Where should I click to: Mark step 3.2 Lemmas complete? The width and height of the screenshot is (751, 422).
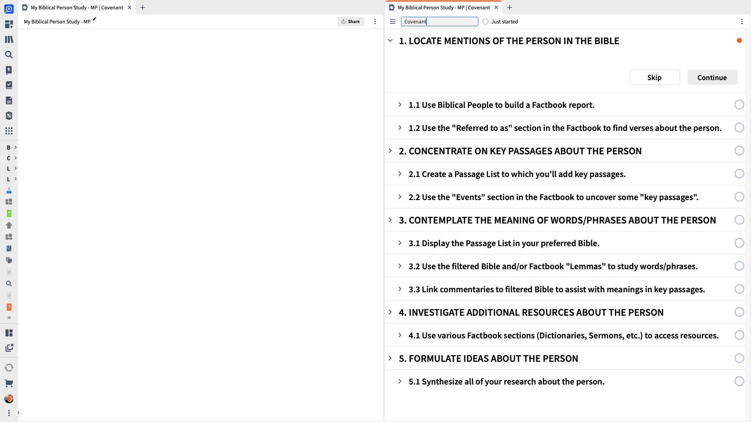(x=739, y=266)
